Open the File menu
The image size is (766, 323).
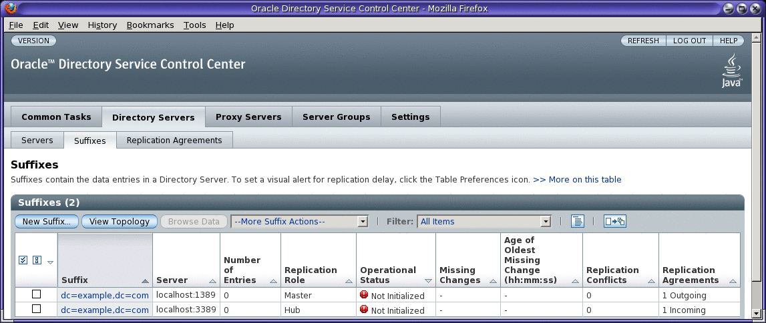[15, 25]
